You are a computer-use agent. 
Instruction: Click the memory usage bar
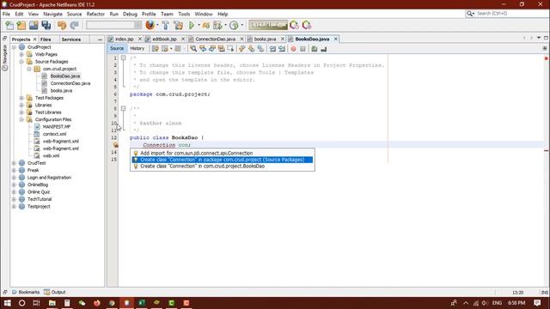click(x=268, y=25)
